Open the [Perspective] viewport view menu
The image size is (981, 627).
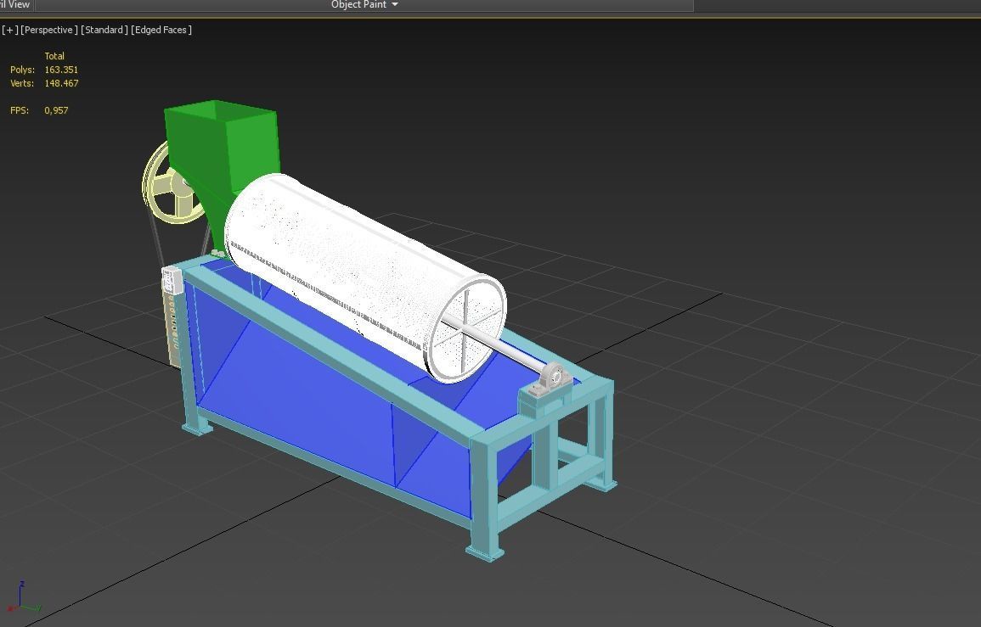[49, 30]
